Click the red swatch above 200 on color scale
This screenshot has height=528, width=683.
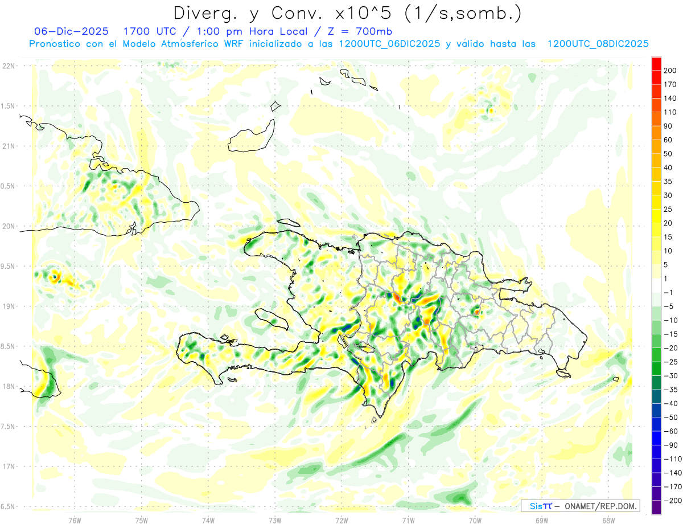click(656, 63)
